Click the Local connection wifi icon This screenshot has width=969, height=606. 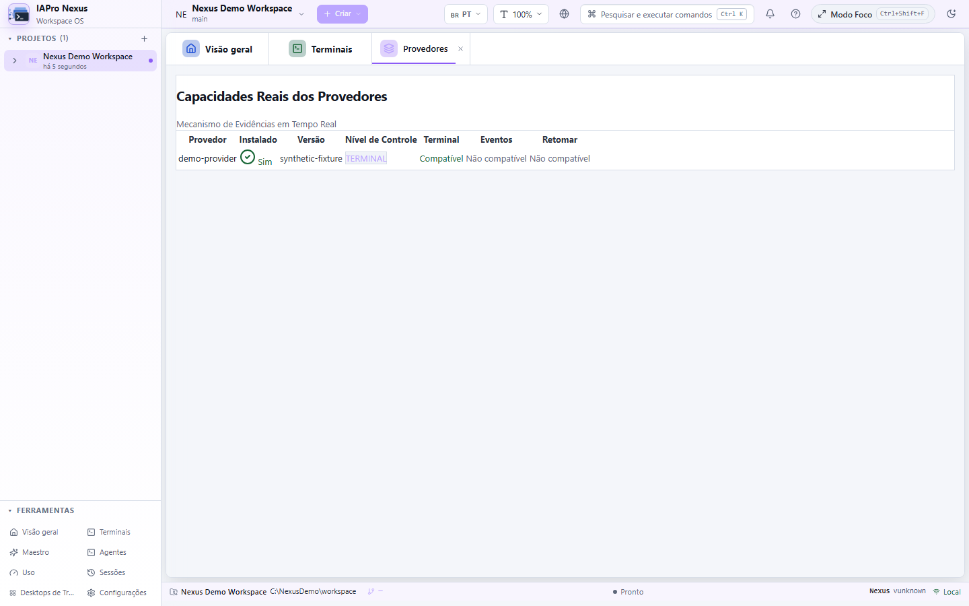pyautogui.click(x=936, y=592)
